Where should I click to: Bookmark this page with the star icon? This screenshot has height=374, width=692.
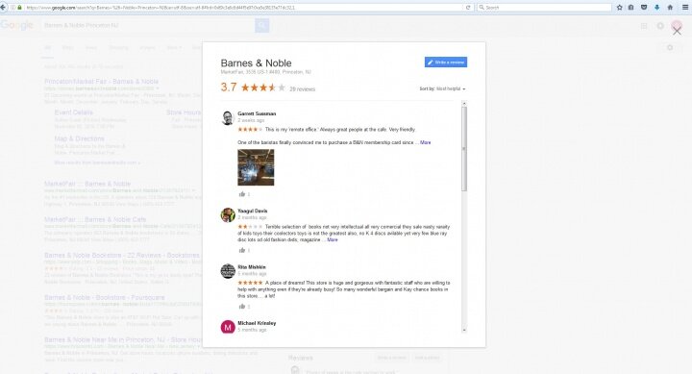tap(619, 8)
